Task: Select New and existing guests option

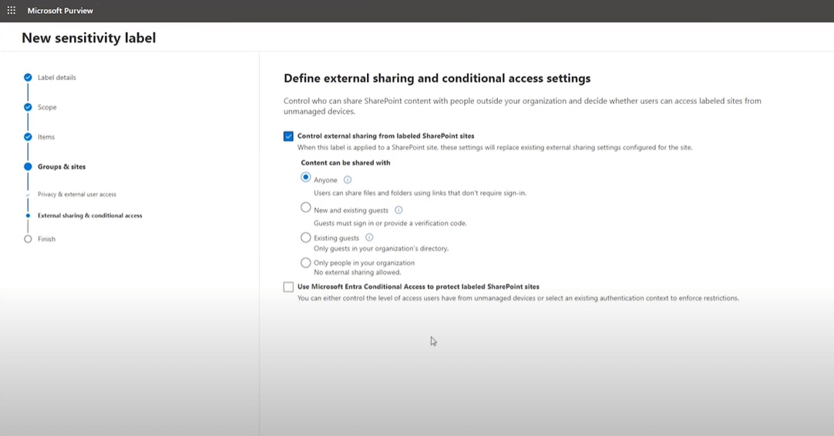Action: click(x=305, y=207)
